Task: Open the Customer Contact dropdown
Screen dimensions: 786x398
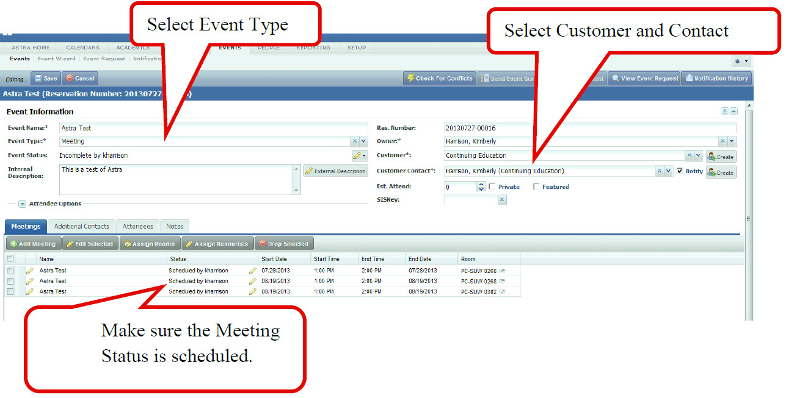Action: [668, 171]
